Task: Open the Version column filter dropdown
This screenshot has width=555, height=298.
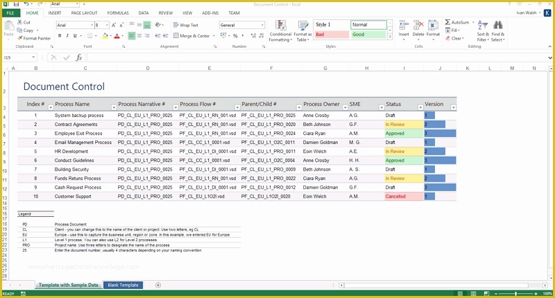Action: point(453,107)
